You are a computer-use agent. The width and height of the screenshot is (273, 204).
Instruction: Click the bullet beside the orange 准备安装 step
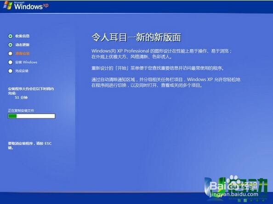click(x=10, y=53)
